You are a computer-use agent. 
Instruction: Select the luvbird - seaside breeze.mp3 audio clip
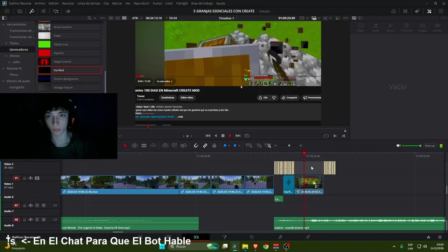pos(359,224)
